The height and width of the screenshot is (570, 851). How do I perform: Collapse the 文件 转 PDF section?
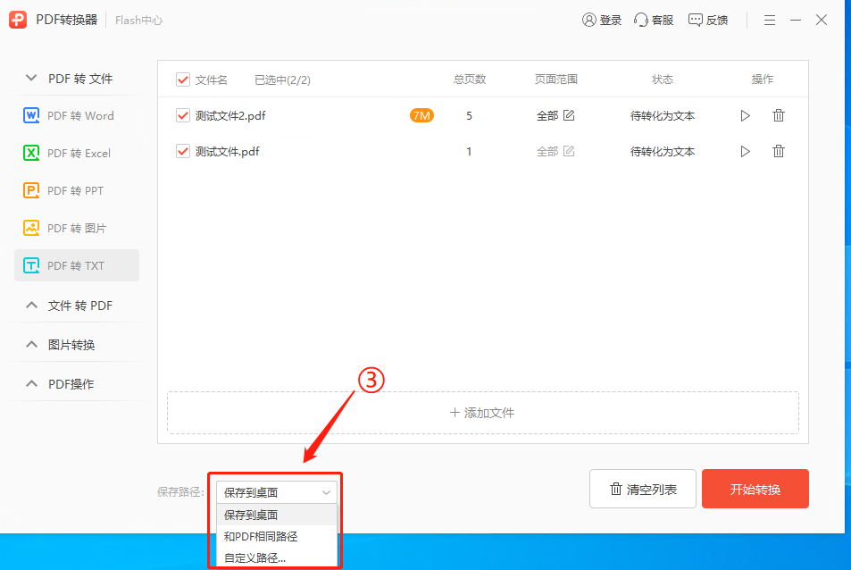77,305
